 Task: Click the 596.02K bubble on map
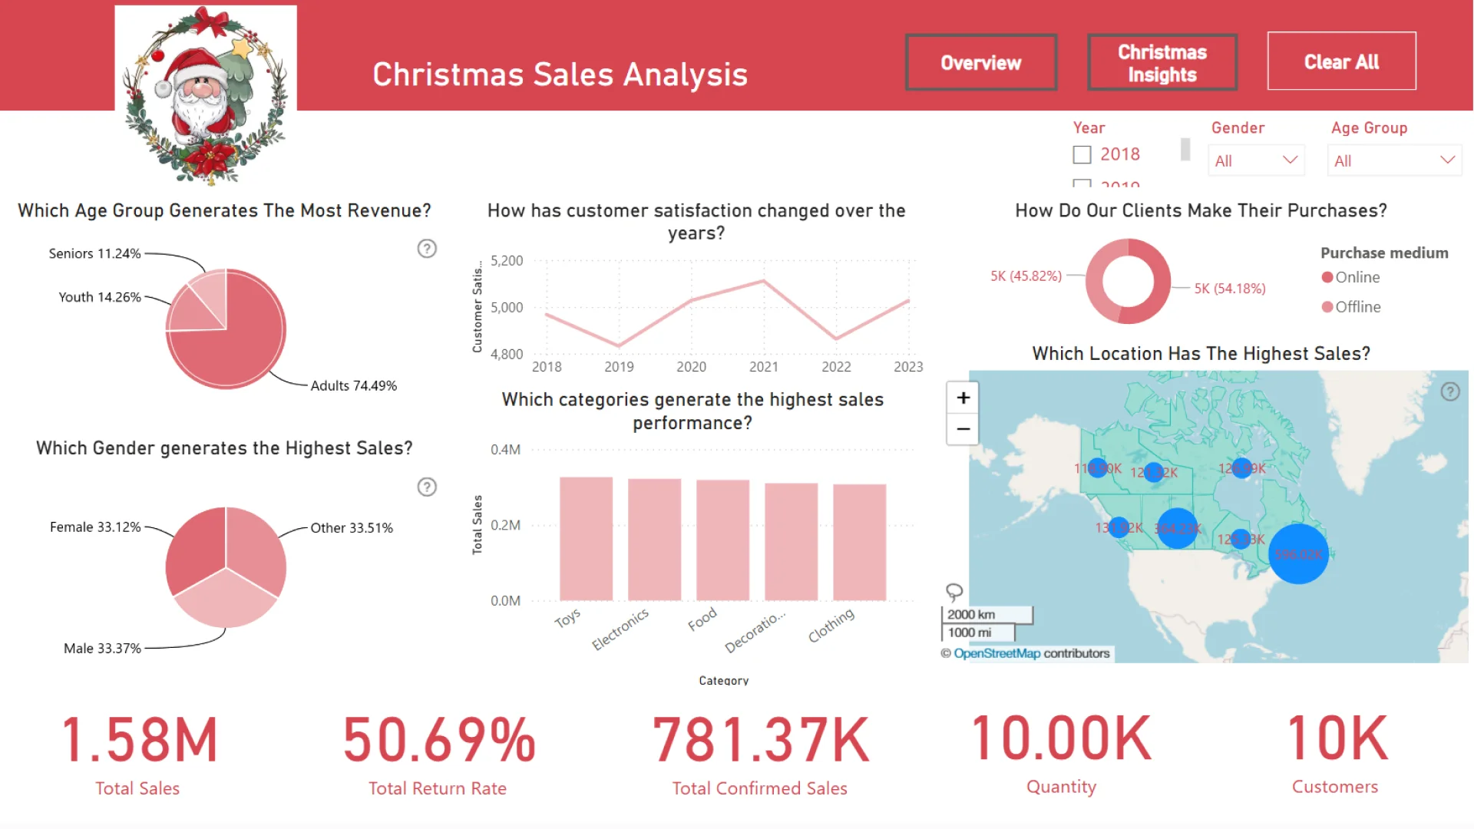click(x=1298, y=553)
